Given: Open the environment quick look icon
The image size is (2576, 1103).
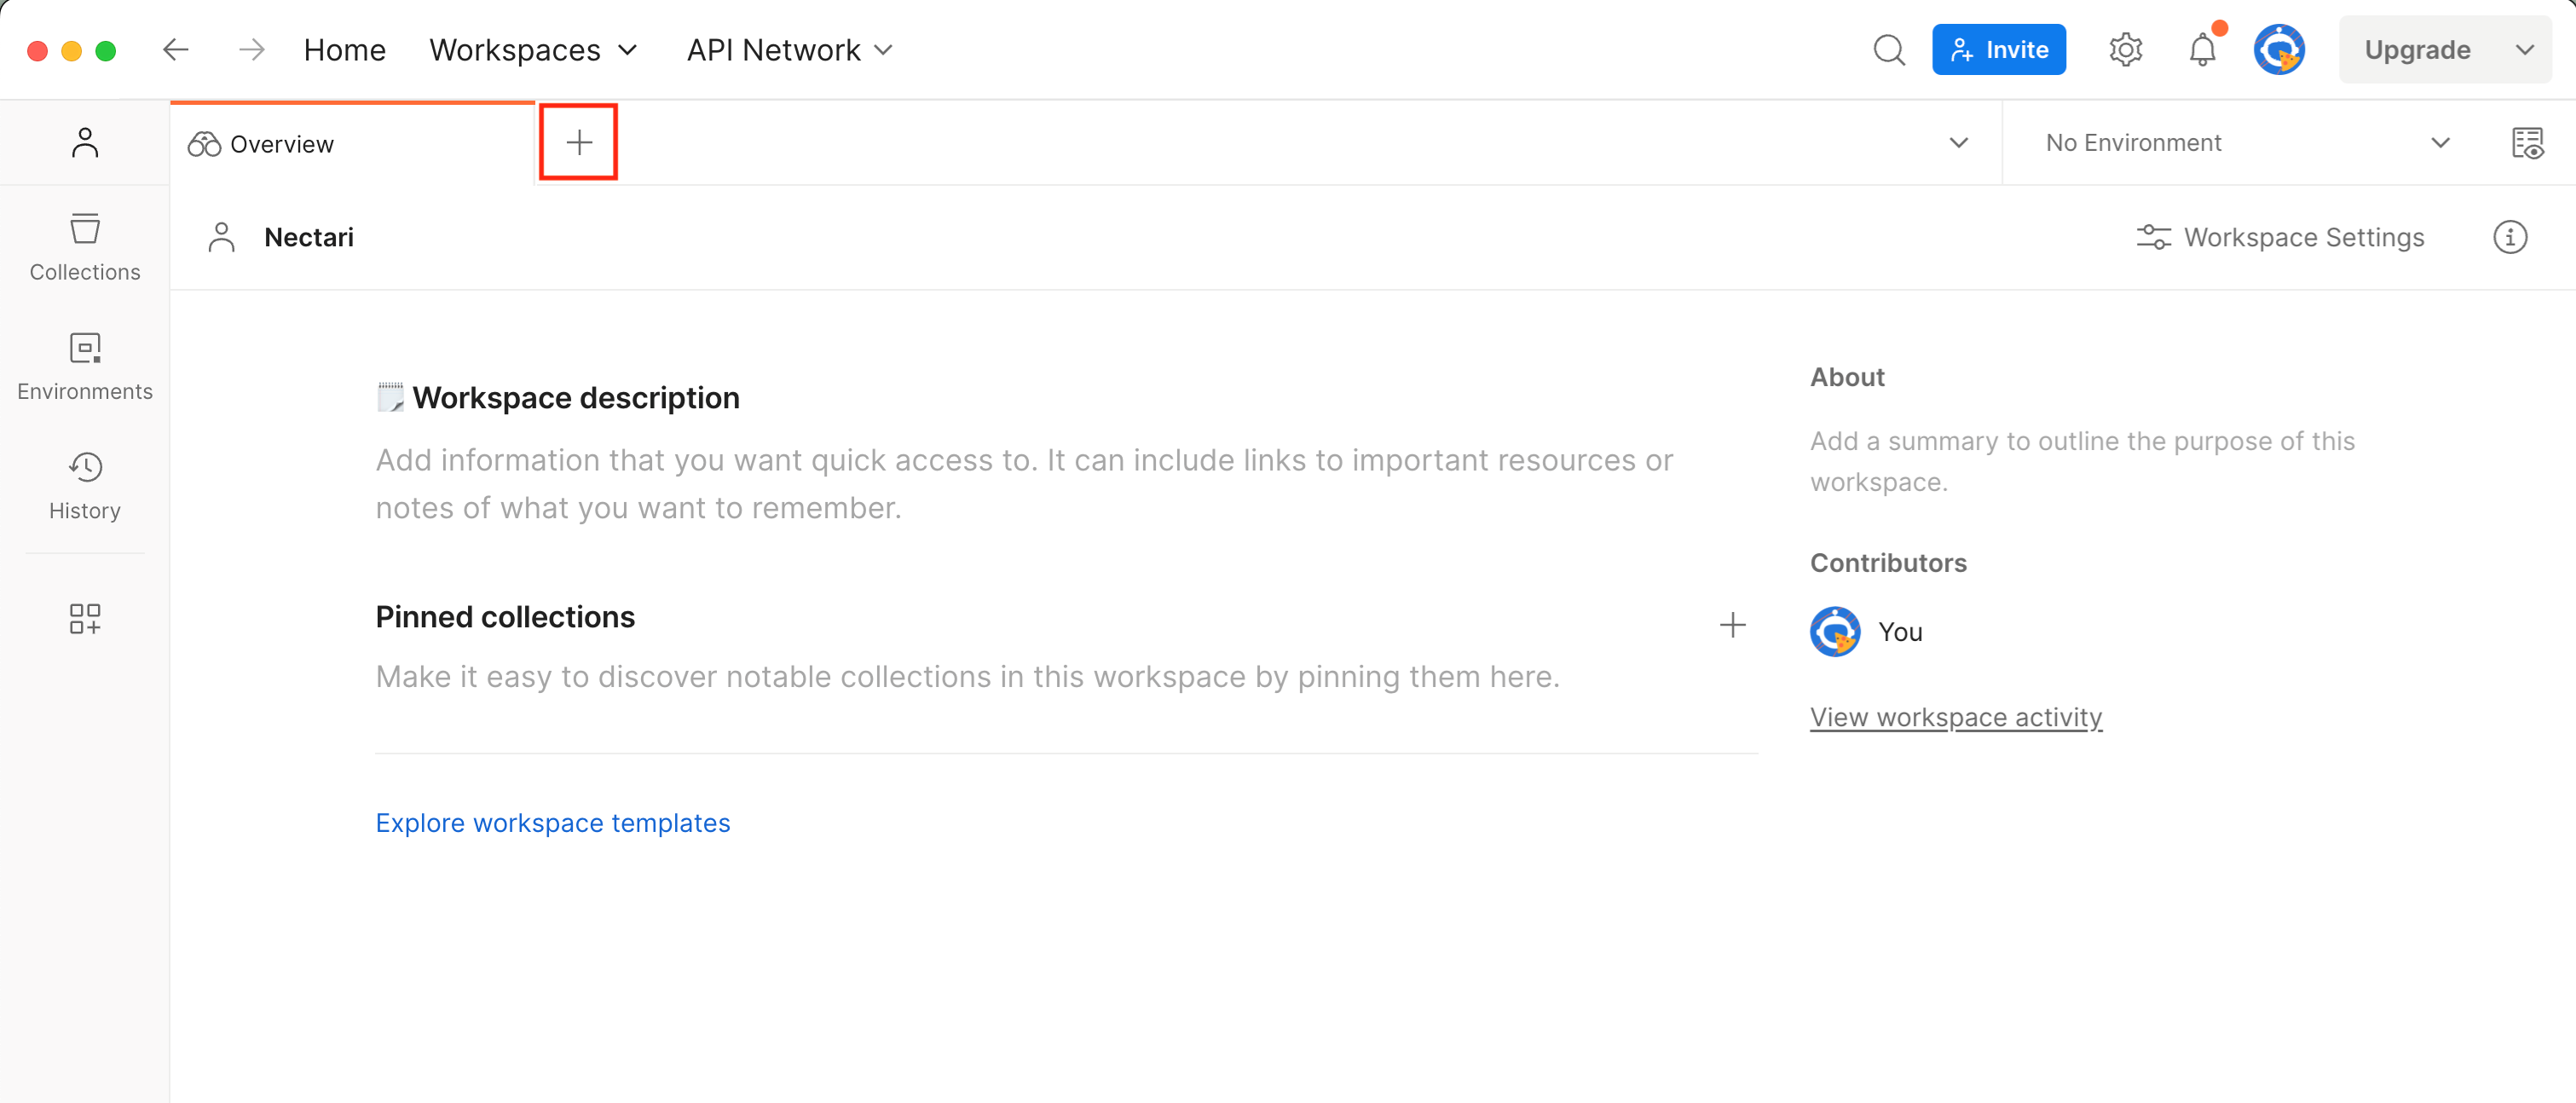Looking at the screenshot, I should pos(2526,143).
